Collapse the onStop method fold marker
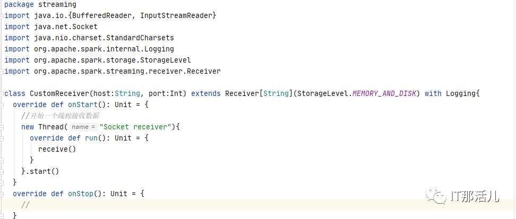Image resolution: width=516 pixels, height=219 pixels. pyautogui.click(x=2, y=194)
